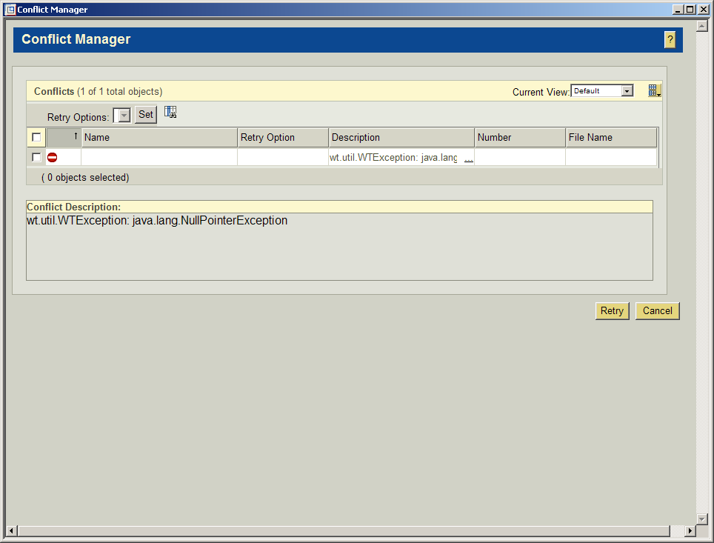Image resolution: width=714 pixels, height=543 pixels.
Task: Click the find-in-table icon beside Set
Action: tap(170, 113)
